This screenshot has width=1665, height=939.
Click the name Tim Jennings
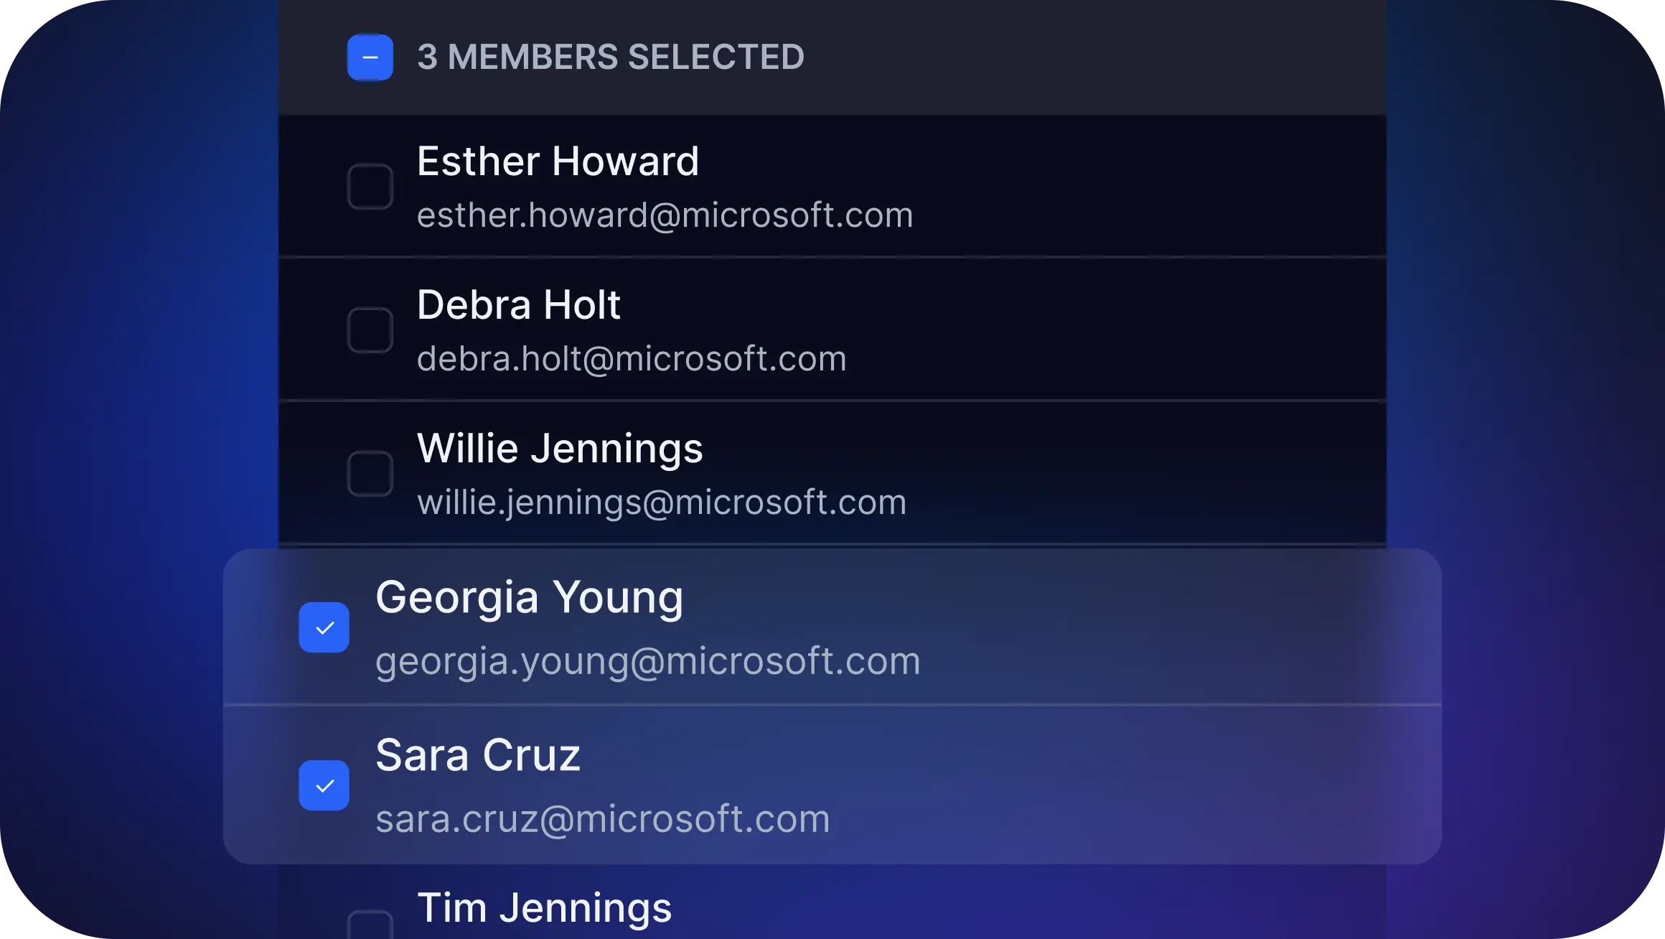[544, 907]
